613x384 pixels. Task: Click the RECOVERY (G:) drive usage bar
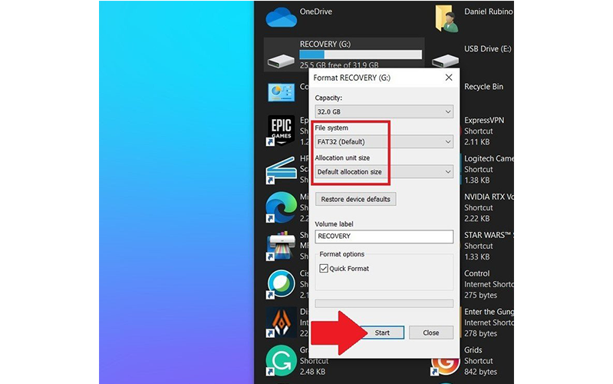[361, 55]
